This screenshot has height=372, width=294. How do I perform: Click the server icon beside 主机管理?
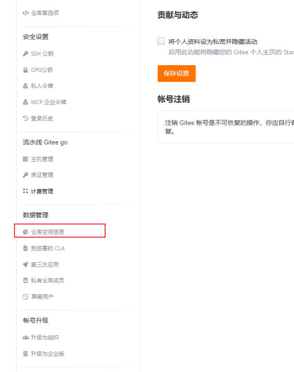(x=25, y=159)
